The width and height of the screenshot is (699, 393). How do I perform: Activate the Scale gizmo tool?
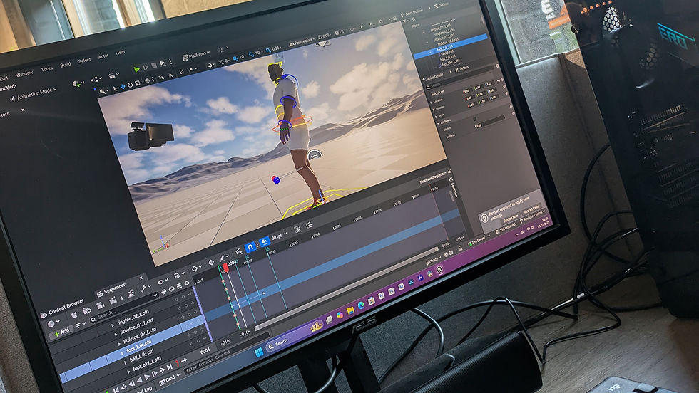(x=137, y=83)
